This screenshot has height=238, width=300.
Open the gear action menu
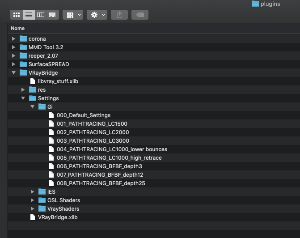(97, 15)
